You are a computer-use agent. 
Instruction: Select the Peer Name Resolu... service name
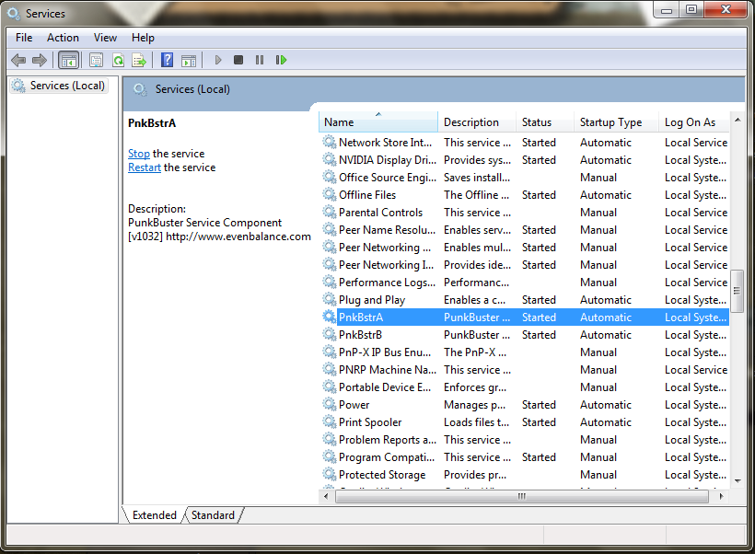coord(387,229)
